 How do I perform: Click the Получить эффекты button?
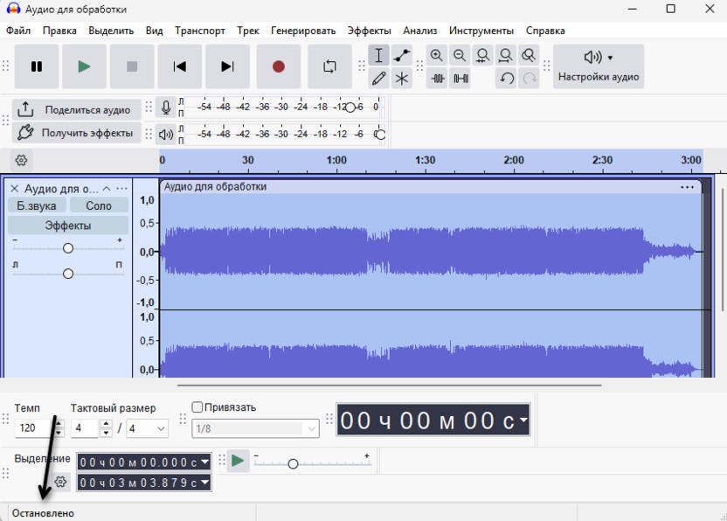75,133
